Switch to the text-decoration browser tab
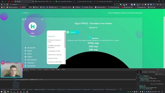Viewport: 165px width, 93px height. point(106,2)
